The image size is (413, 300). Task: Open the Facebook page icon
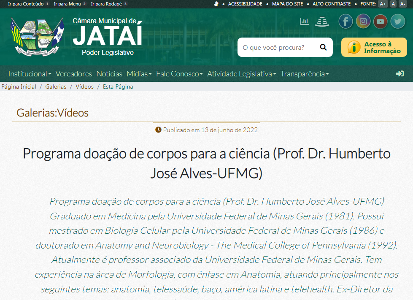click(346, 22)
